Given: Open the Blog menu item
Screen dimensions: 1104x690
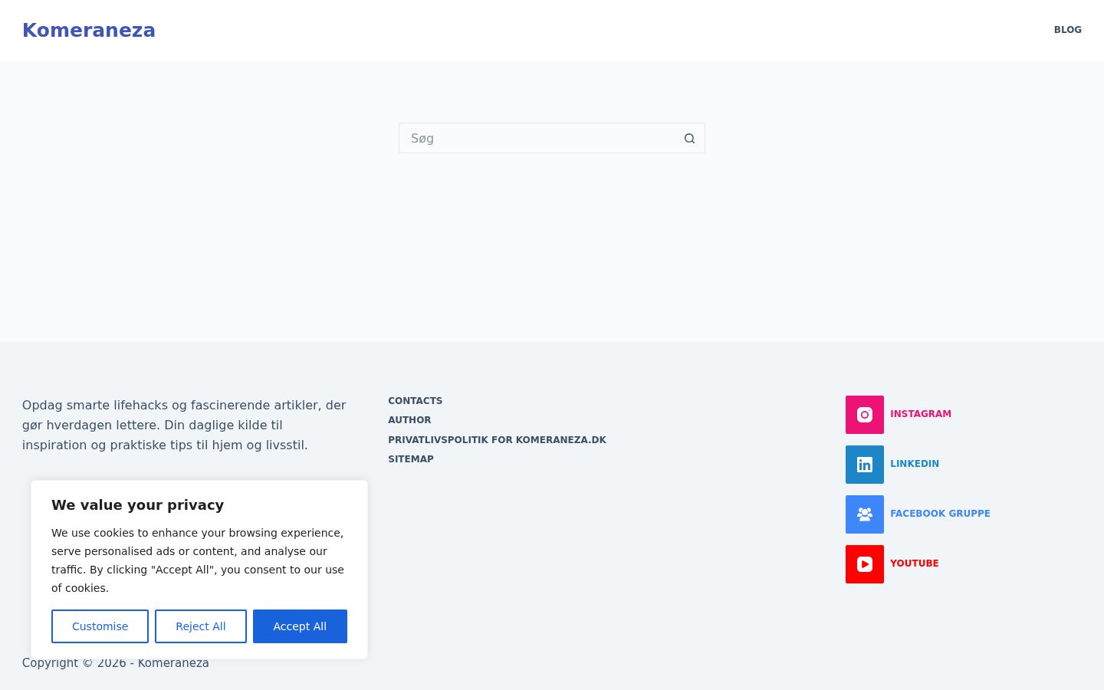Looking at the screenshot, I should 1067,30.
